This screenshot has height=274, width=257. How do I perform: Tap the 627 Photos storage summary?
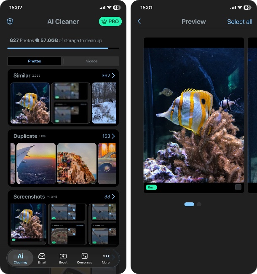pos(56,40)
